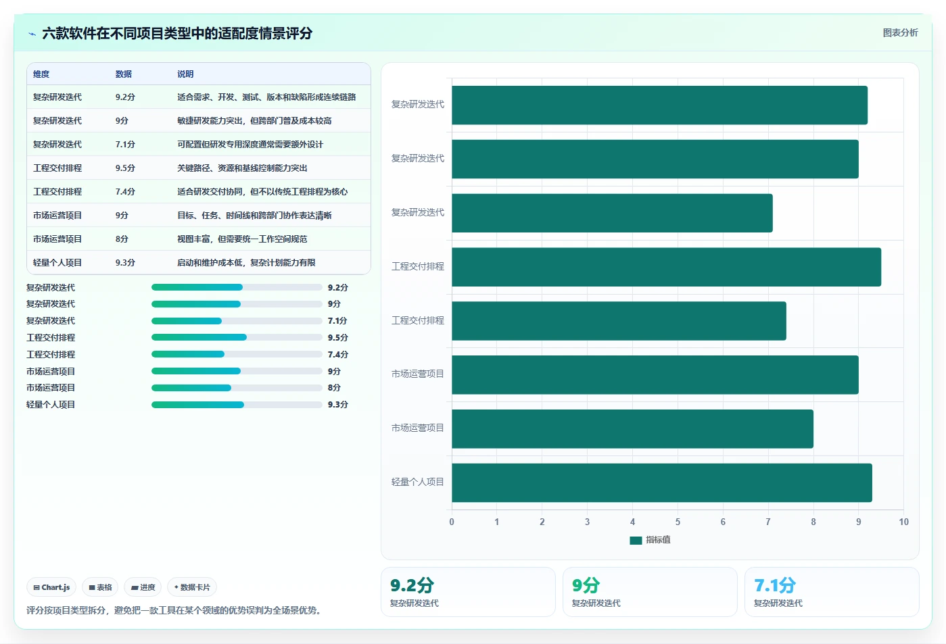Click the 轻量个人项目 bar in the chart
946x644 pixels.
662,482
